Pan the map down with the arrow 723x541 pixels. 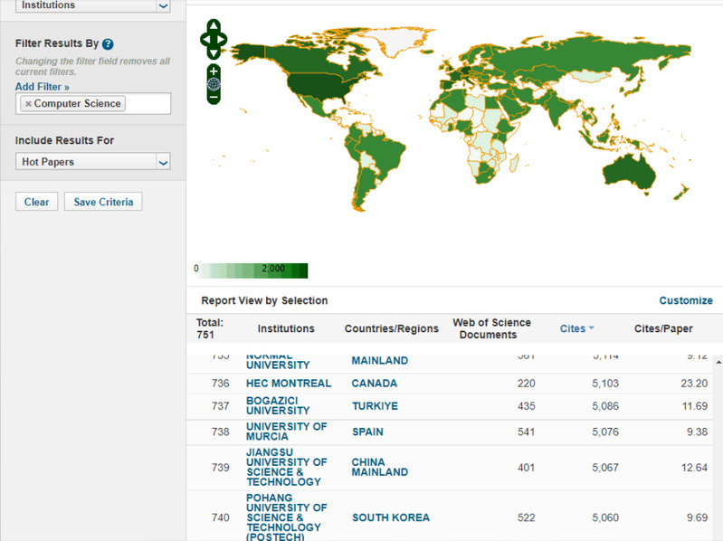pyautogui.click(x=214, y=53)
